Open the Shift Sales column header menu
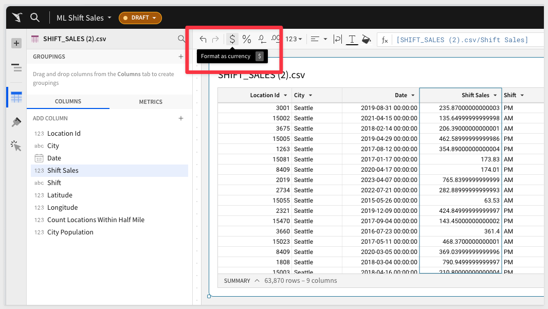548x309 pixels. 496,95
